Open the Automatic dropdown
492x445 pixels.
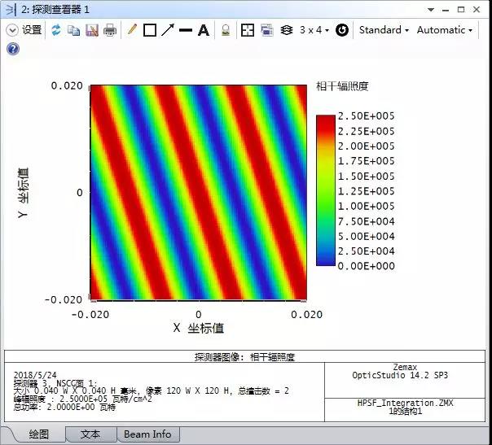445,30
